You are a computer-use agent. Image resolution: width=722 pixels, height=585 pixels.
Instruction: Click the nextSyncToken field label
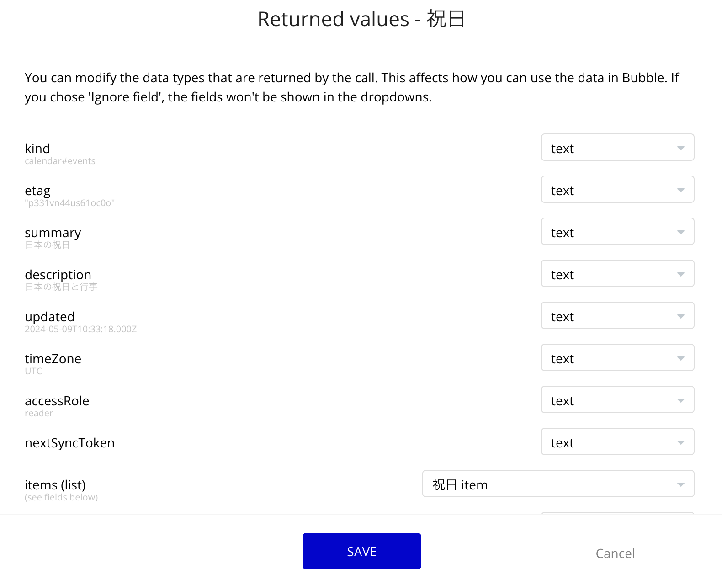coord(69,443)
